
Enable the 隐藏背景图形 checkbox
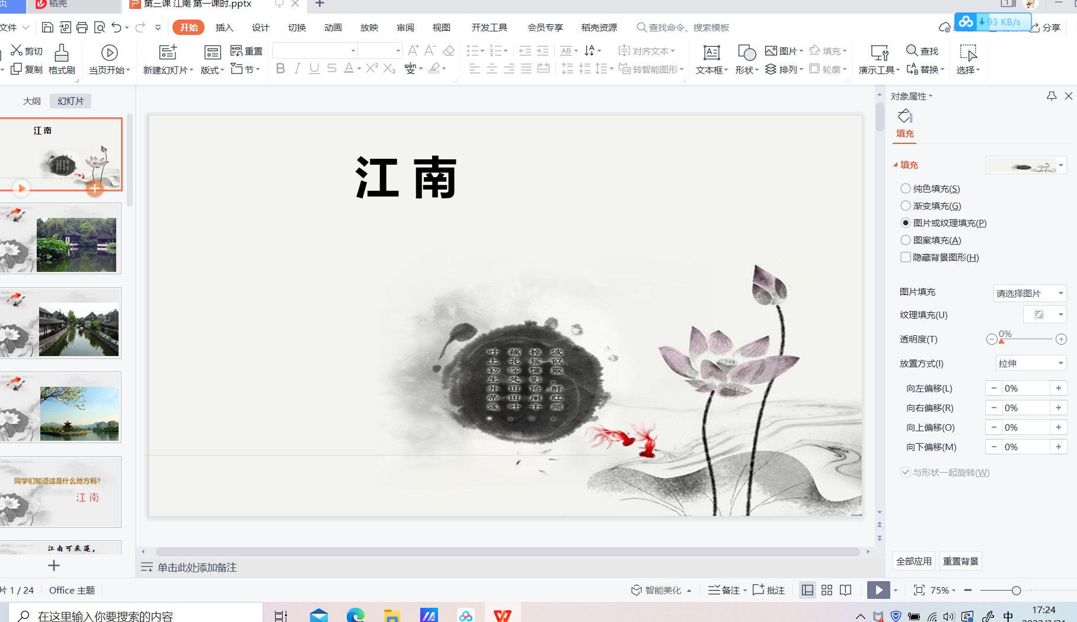[906, 257]
